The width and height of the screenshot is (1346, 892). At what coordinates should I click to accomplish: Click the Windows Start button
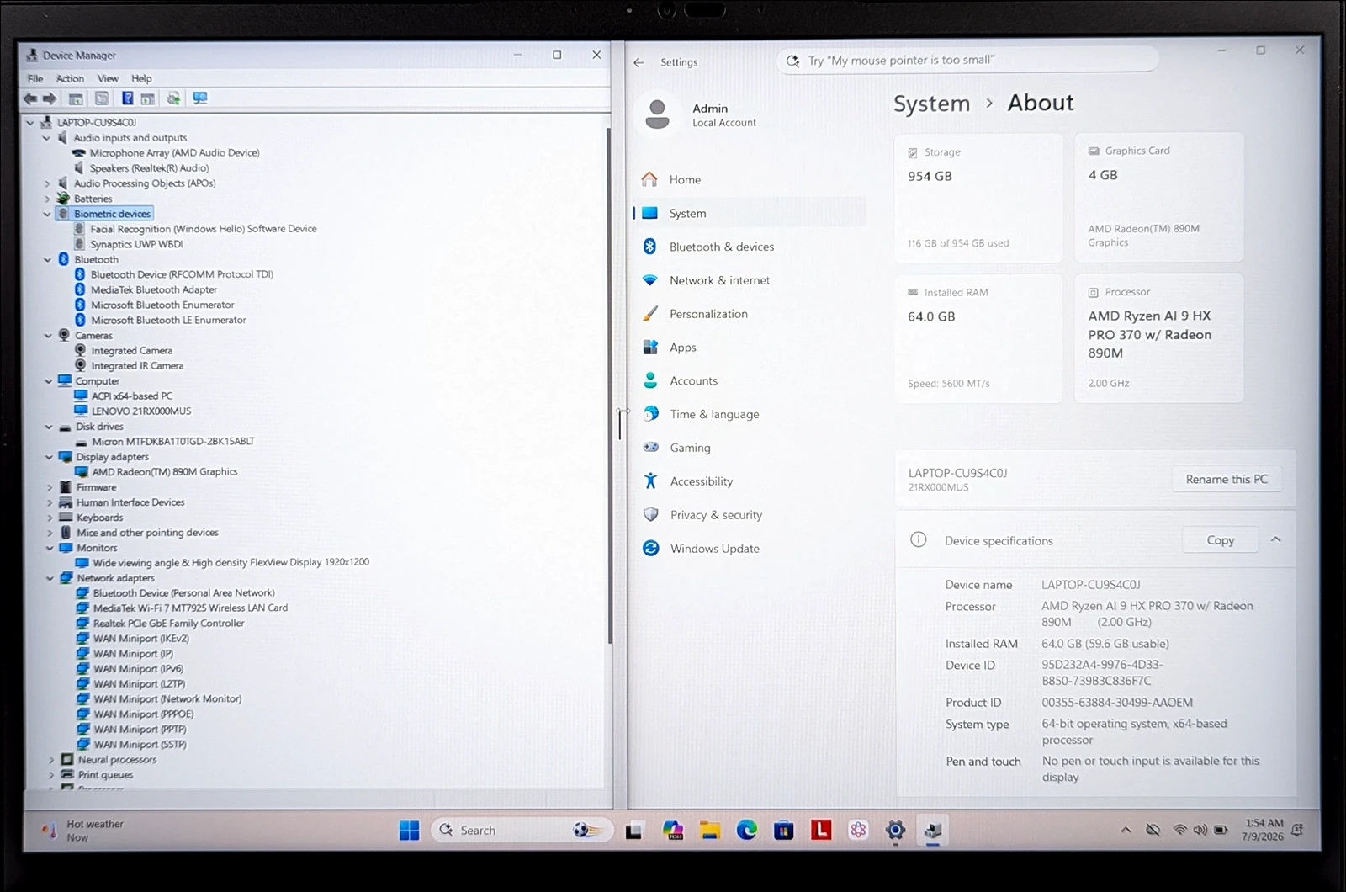[x=410, y=831]
